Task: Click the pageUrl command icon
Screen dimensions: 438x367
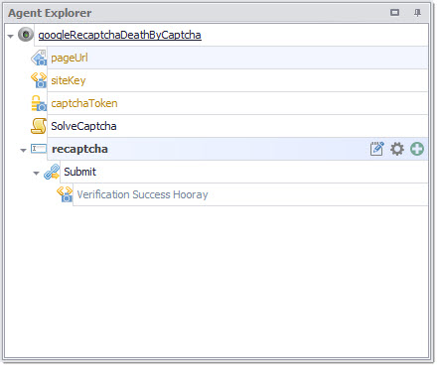Action: pyautogui.click(x=39, y=58)
